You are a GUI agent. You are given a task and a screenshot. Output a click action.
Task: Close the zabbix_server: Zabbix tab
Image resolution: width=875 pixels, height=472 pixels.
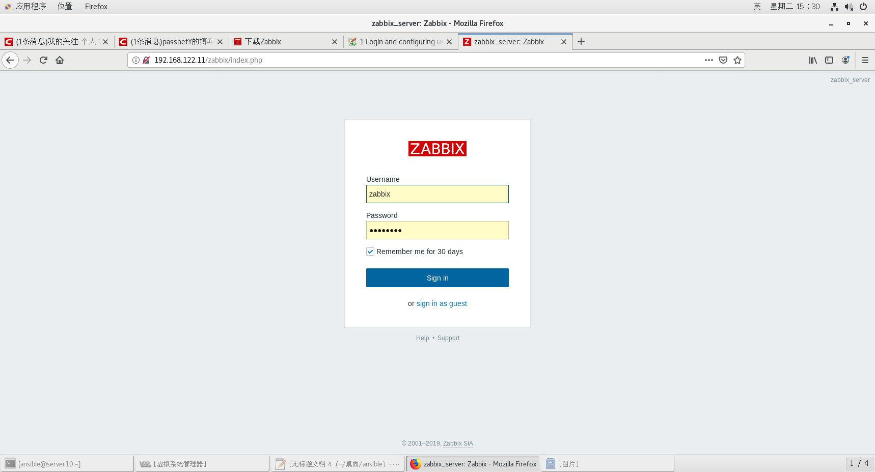pyautogui.click(x=564, y=42)
